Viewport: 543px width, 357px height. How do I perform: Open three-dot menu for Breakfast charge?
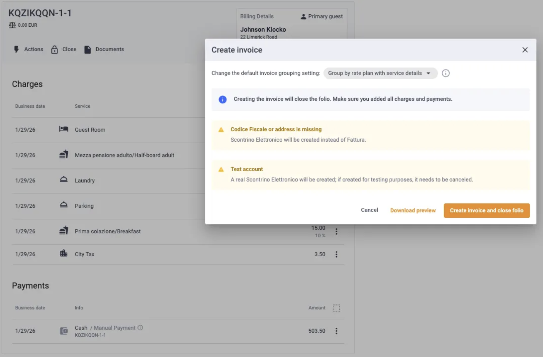(336, 231)
